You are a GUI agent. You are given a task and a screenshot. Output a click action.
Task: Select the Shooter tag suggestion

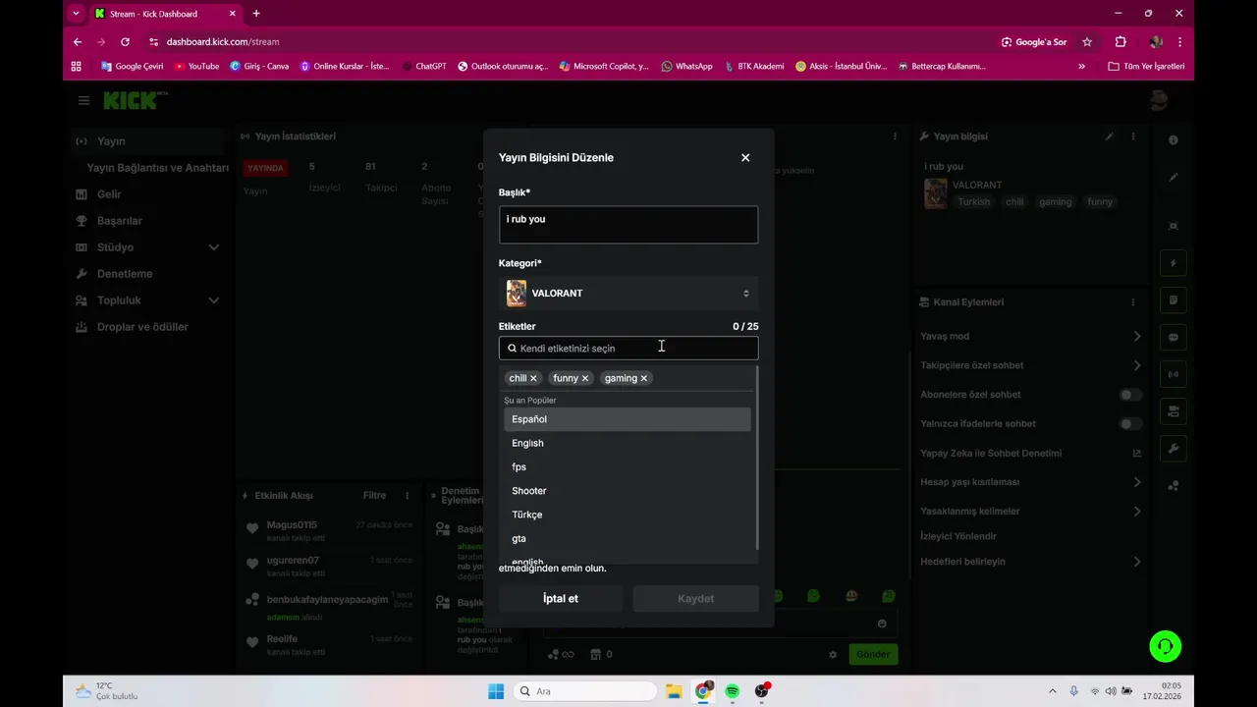click(x=628, y=491)
